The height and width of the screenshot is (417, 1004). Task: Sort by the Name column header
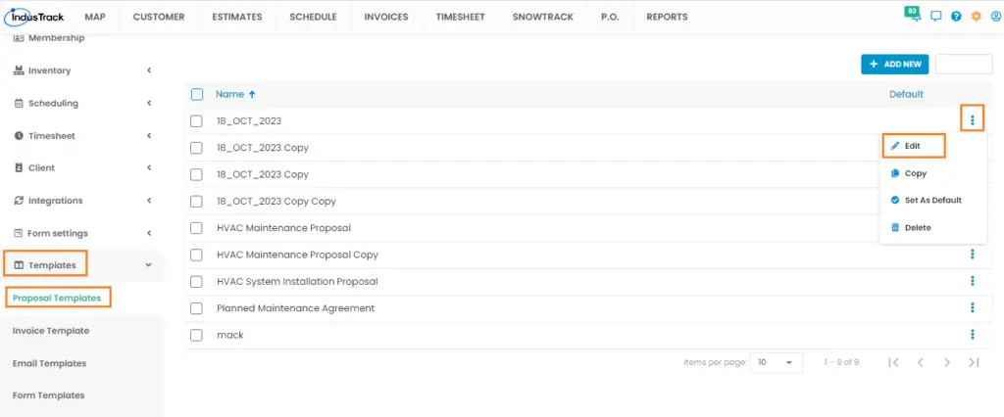click(x=229, y=94)
